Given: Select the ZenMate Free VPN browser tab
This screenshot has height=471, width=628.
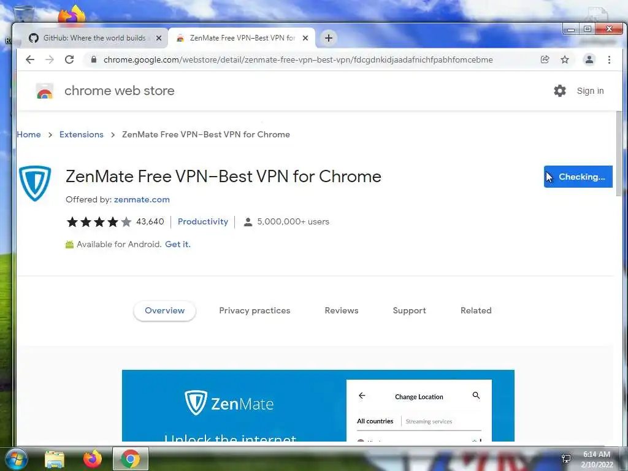Looking at the screenshot, I should (242, 38).
